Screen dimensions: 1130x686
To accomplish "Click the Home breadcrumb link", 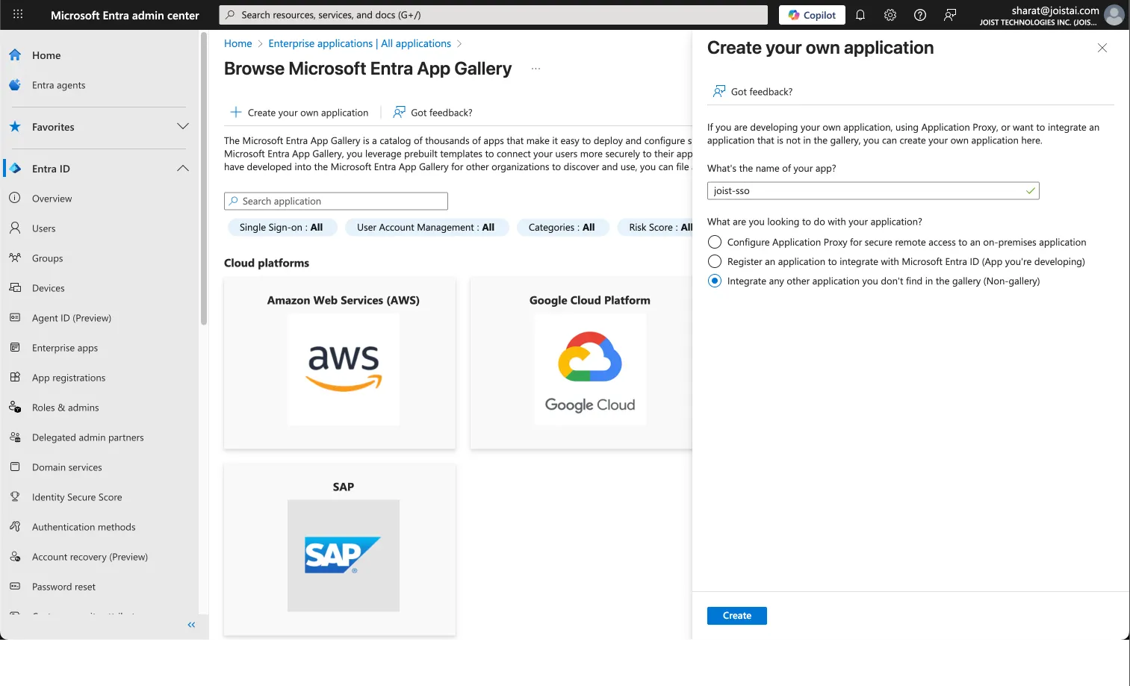I will [x=238, y=43].
